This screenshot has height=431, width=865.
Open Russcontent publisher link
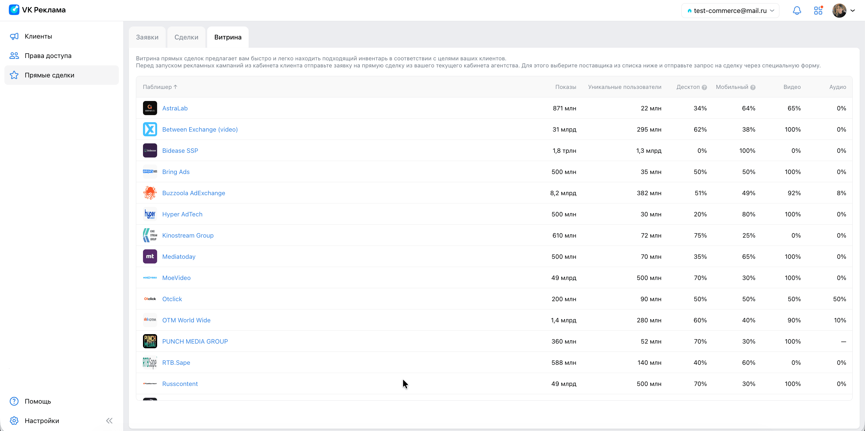click(x=180, y=383)
